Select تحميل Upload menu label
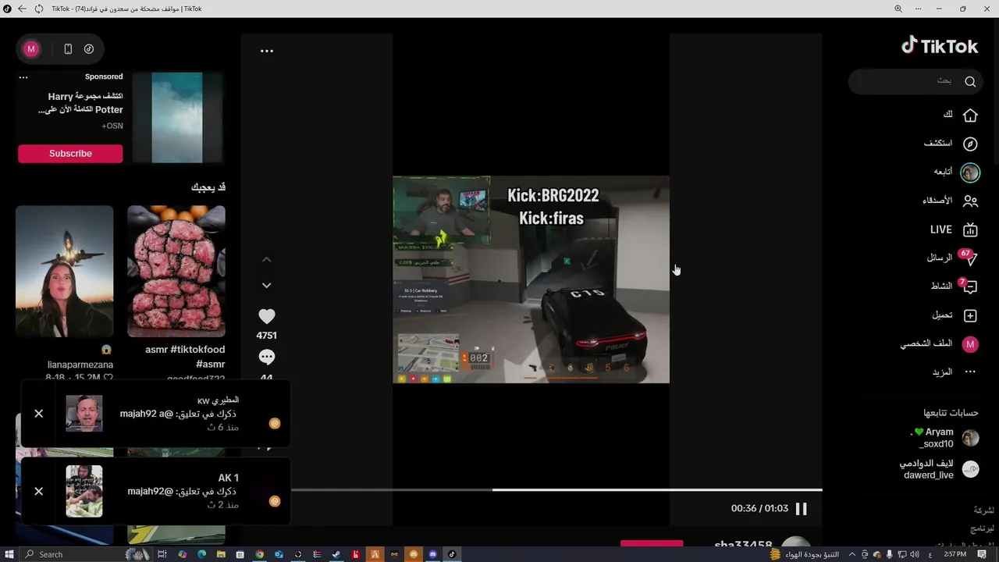999x562 pixels. pos(942,315)
